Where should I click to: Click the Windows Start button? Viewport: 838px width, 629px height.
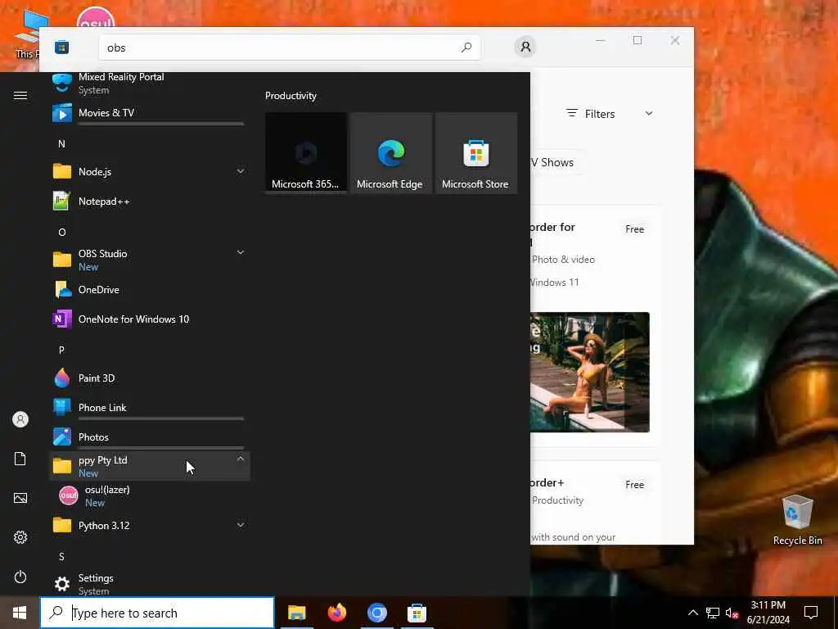20,613
